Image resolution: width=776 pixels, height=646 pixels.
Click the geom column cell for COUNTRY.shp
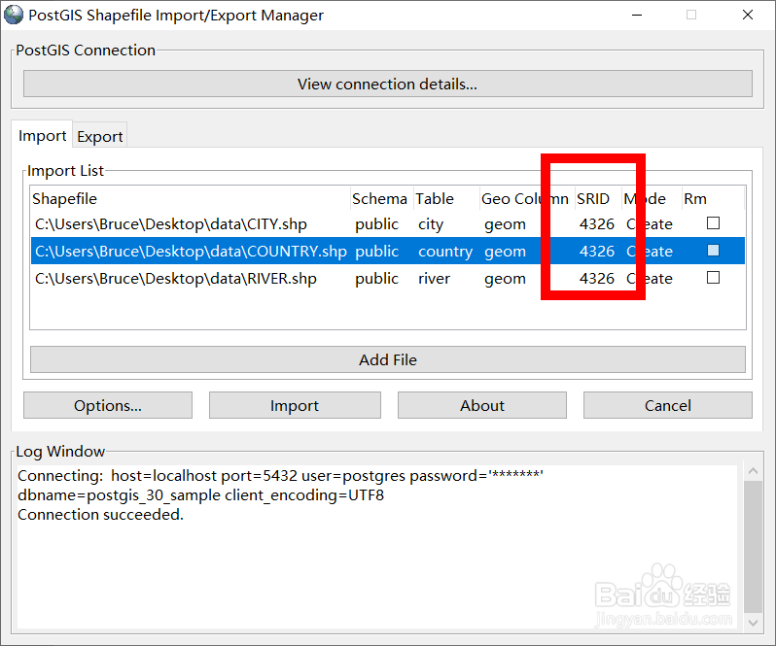point(505,252)
